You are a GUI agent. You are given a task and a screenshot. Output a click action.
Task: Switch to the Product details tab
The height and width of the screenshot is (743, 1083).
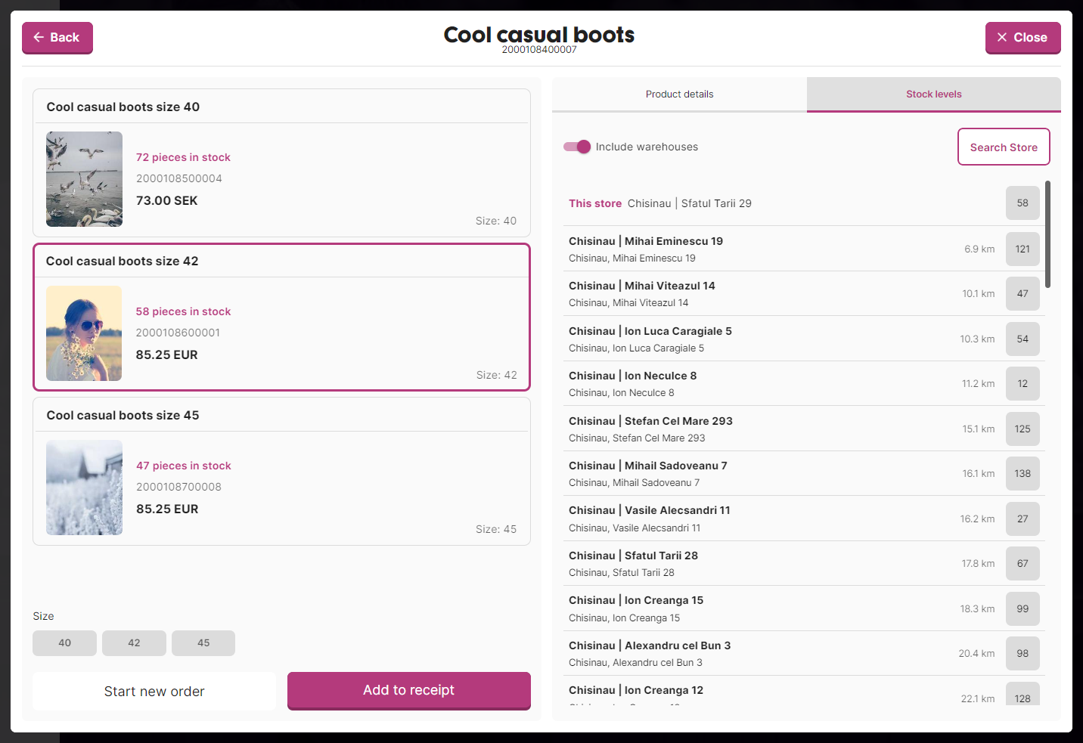[x=679, y=94]
